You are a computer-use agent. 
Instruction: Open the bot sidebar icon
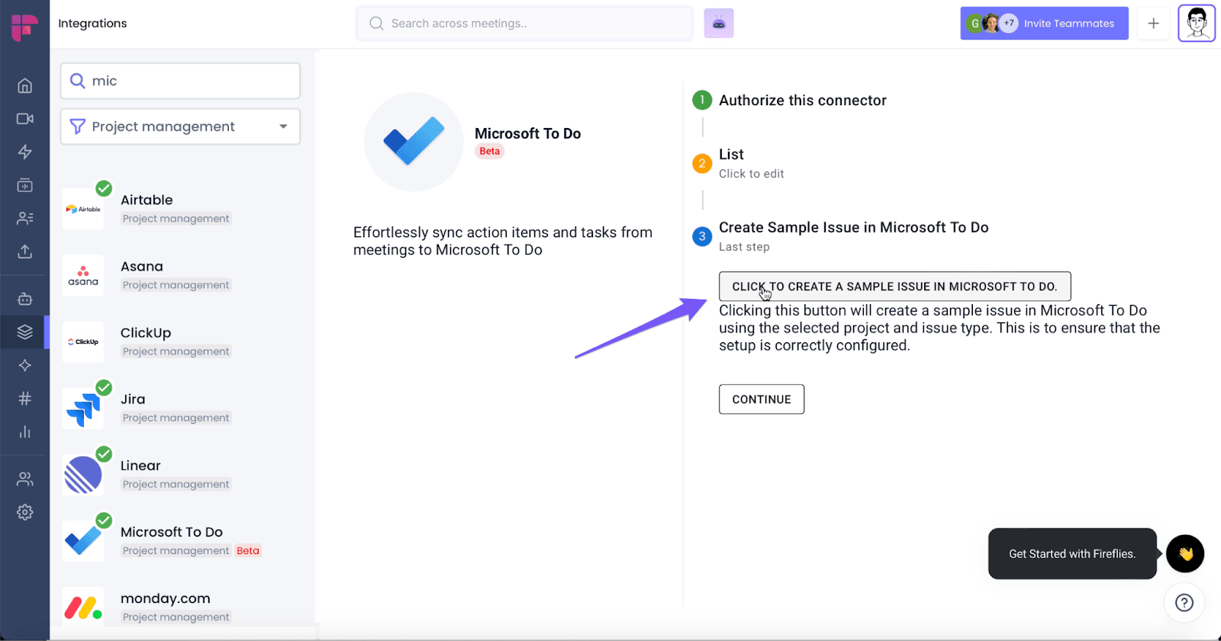(25, 299)
